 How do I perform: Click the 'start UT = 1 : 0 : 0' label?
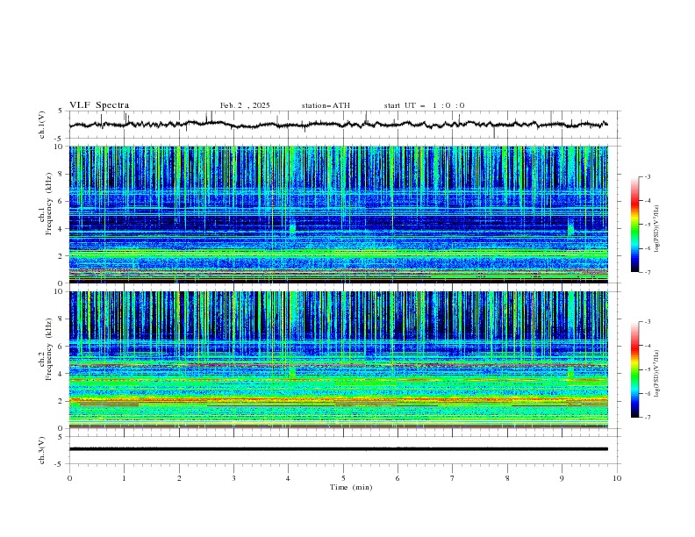424,105
